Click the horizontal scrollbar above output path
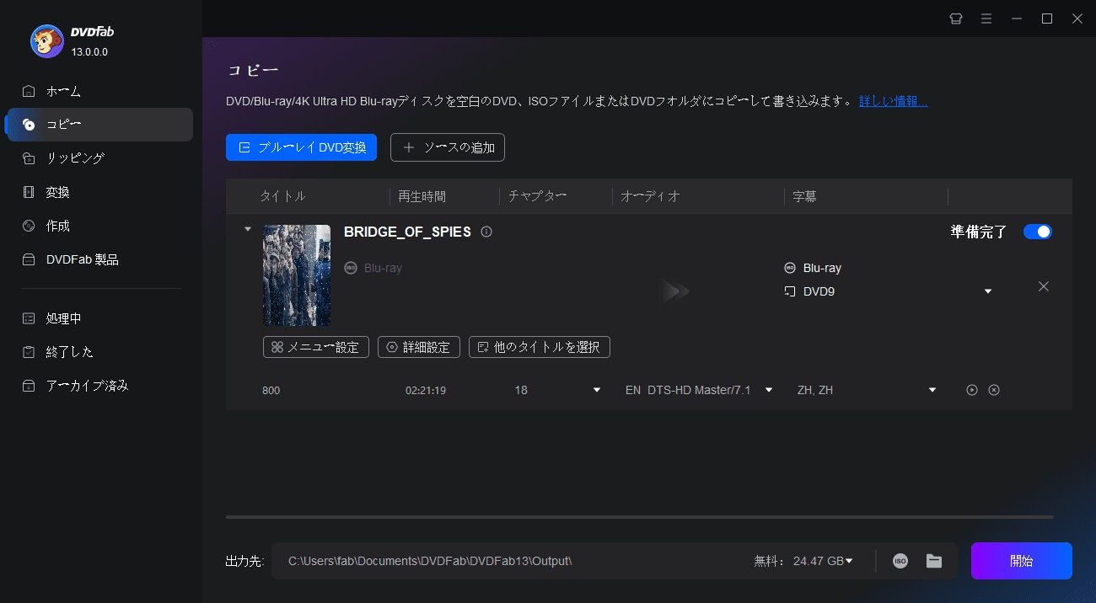This screenshot has height=603, width=1096. pyautogui.click(x=640, y=516)
